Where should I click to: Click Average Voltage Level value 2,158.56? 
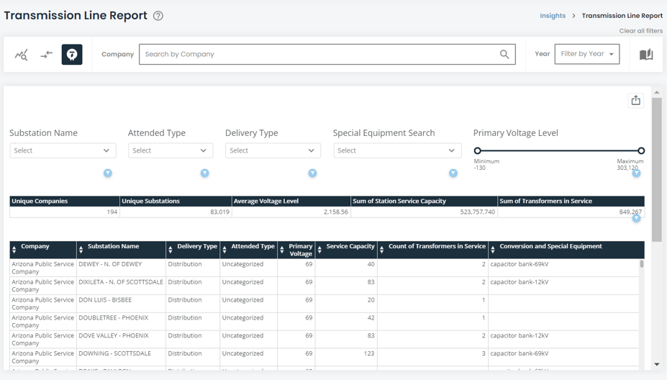pyautogui.click(x=335, y=212)
